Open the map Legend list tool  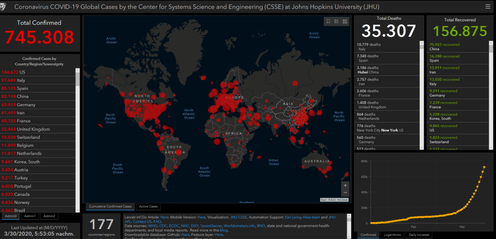tap(337, 21)
